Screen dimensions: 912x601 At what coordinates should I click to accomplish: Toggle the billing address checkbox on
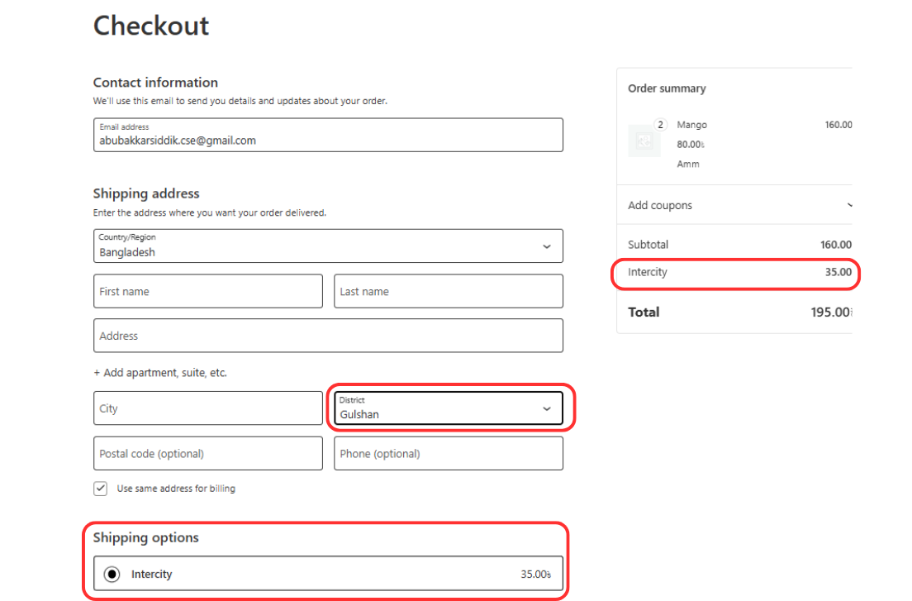(x=100, y=489)
